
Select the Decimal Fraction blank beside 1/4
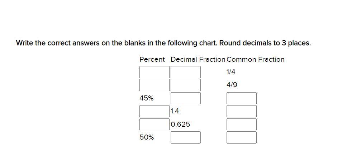tap(186, 72)
